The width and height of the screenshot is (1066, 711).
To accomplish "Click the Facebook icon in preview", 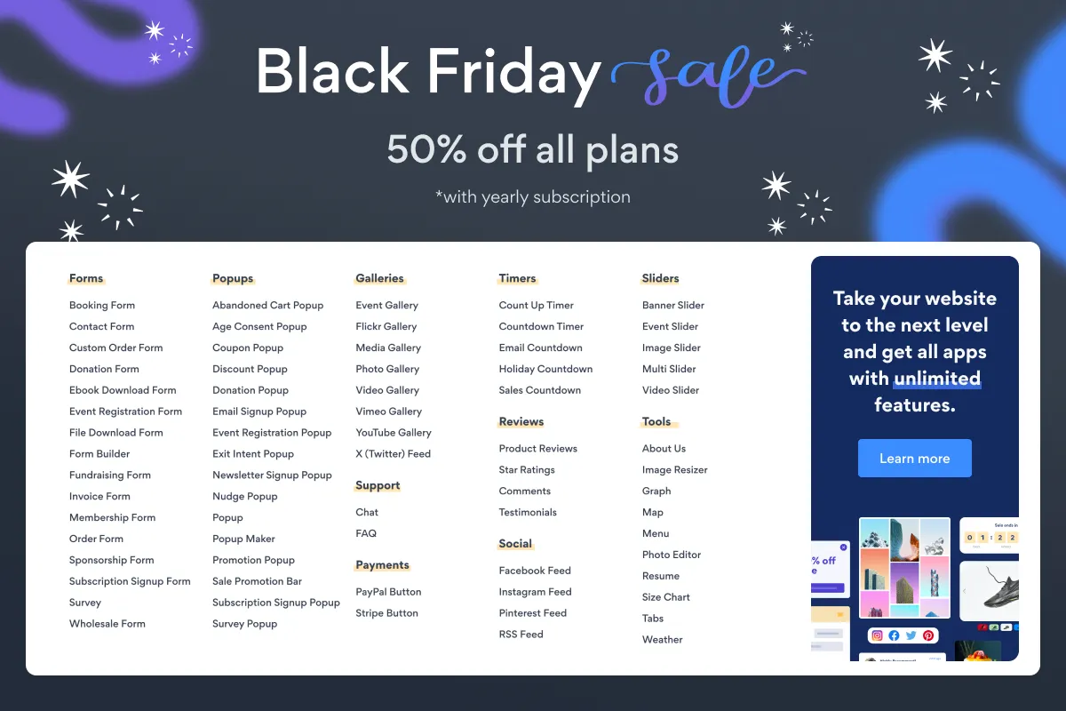I will [x=894, y=635].
